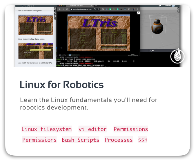The width and height of the screenshot is (196, 160).
Task: Click the reset icon beside the simulation view
Action: pyautogui.click(x=179, y=11)
